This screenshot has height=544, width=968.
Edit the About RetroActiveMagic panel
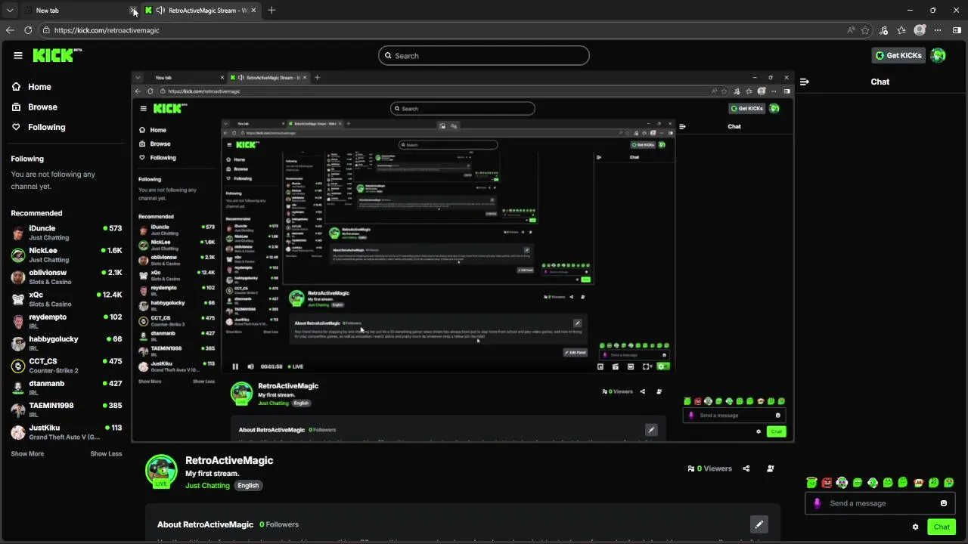click(759, 524)
